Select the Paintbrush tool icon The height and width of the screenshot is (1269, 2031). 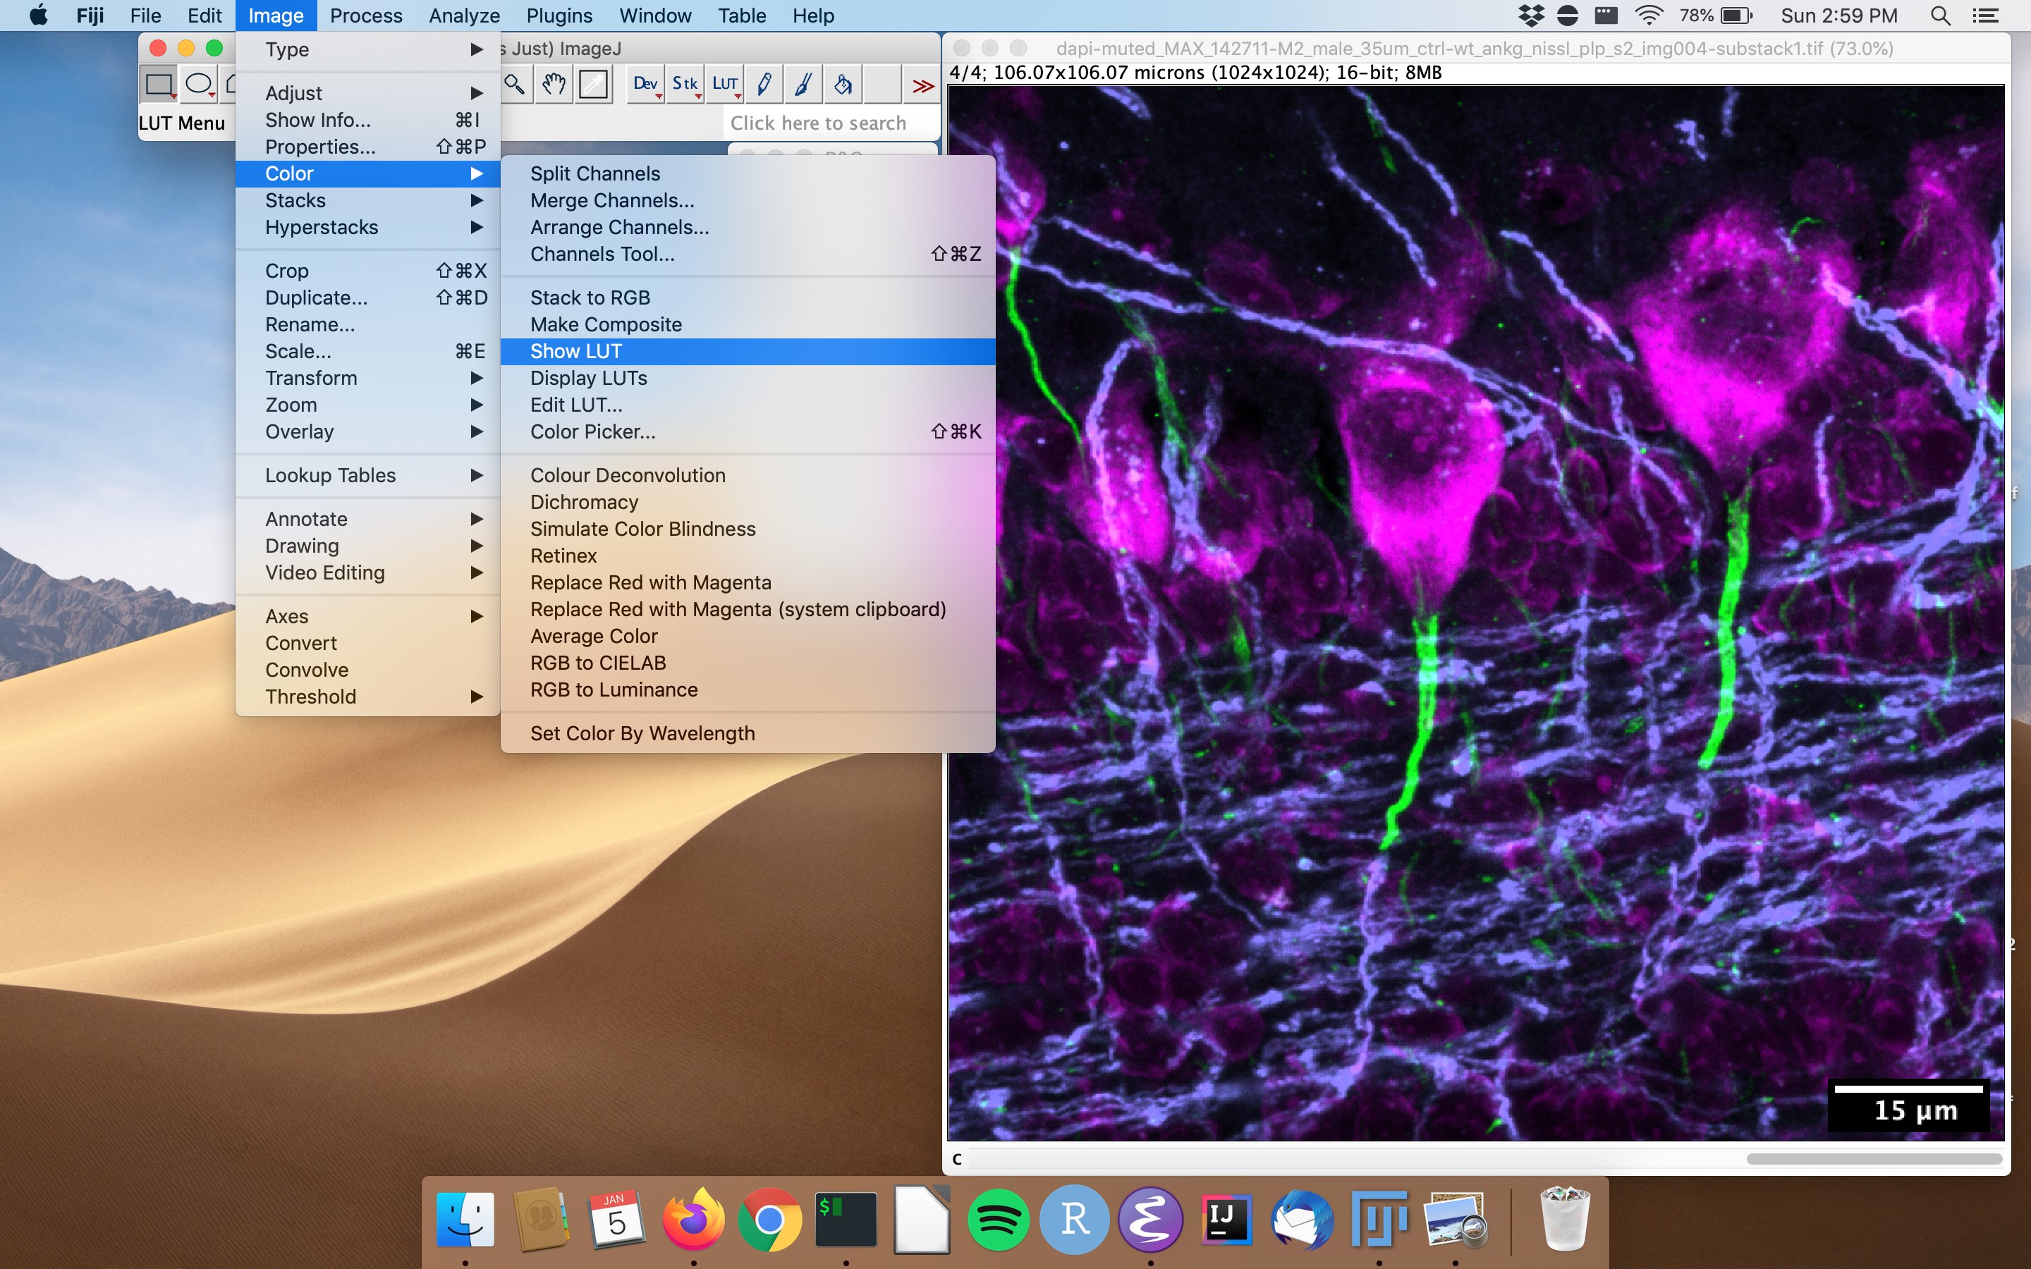tap(801, 85)
